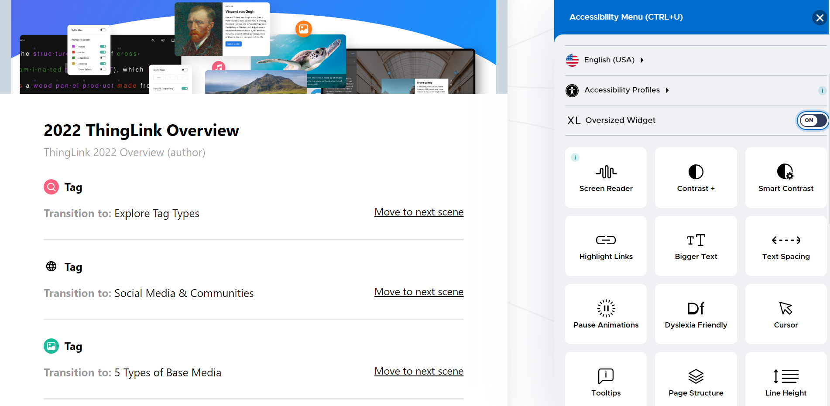Toggle Text Spacing

[x=786, y=246]
